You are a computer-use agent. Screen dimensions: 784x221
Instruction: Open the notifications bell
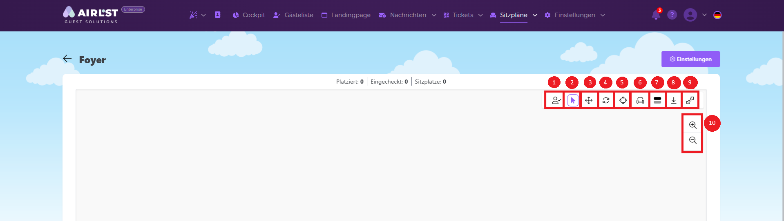coord(656,15)
